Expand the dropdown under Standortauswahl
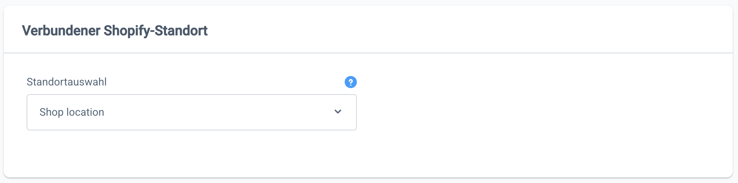Image resolution: width=738 pixels, height=183 pixels. (191, 112)
